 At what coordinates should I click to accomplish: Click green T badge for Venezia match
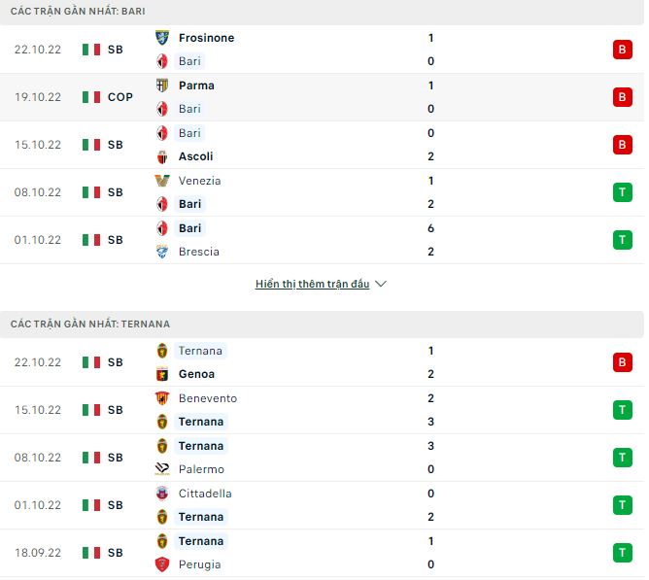(622, 192)
